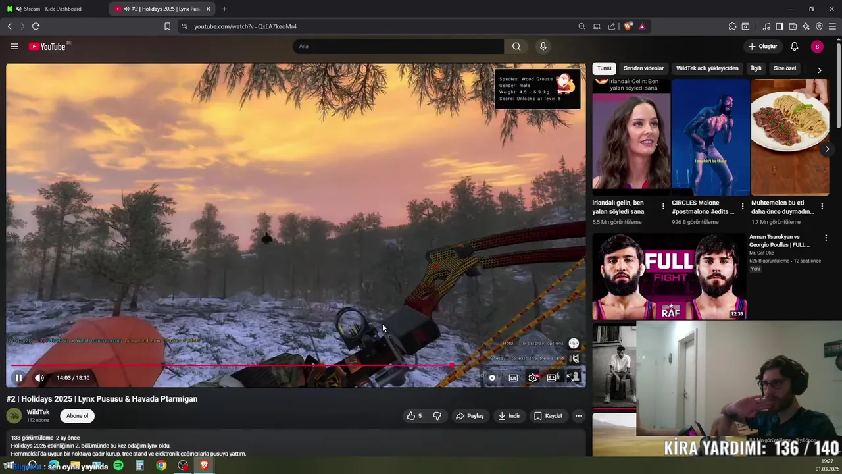842x474 pixels.
Task: Open Chrome from the taskbar
Action: coord(161,465)
